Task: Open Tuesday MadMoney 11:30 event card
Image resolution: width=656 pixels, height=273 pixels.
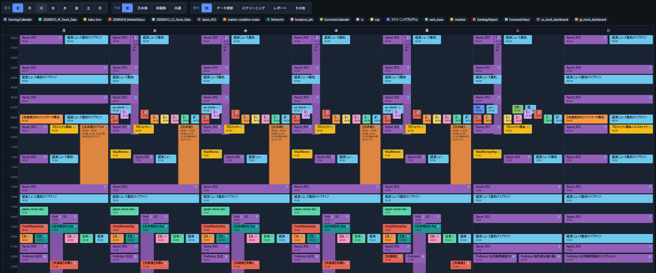Action: [x=121, y=154]
